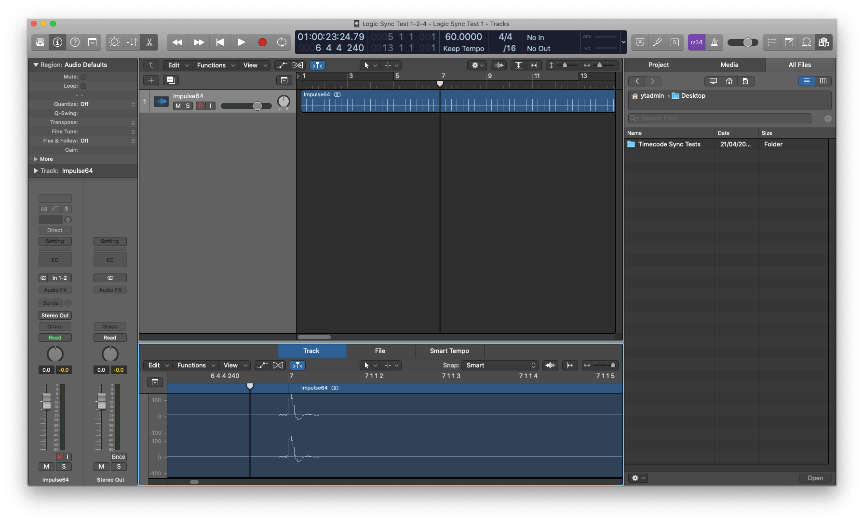This screenshot has width=864, height=522.
Task: Switch to the All Files browser tab
Action: click(800, 65)
